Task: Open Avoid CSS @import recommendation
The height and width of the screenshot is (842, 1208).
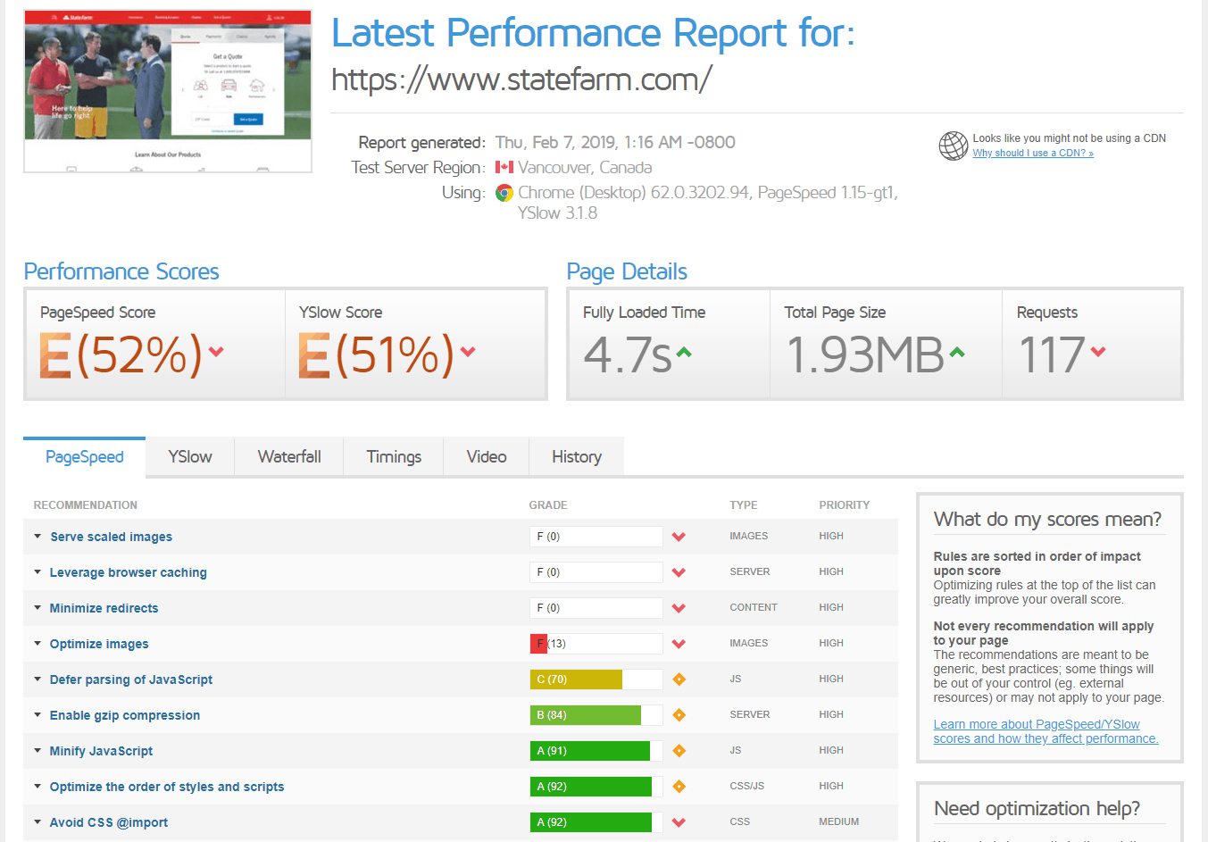Action: click(x=109, y=822)
